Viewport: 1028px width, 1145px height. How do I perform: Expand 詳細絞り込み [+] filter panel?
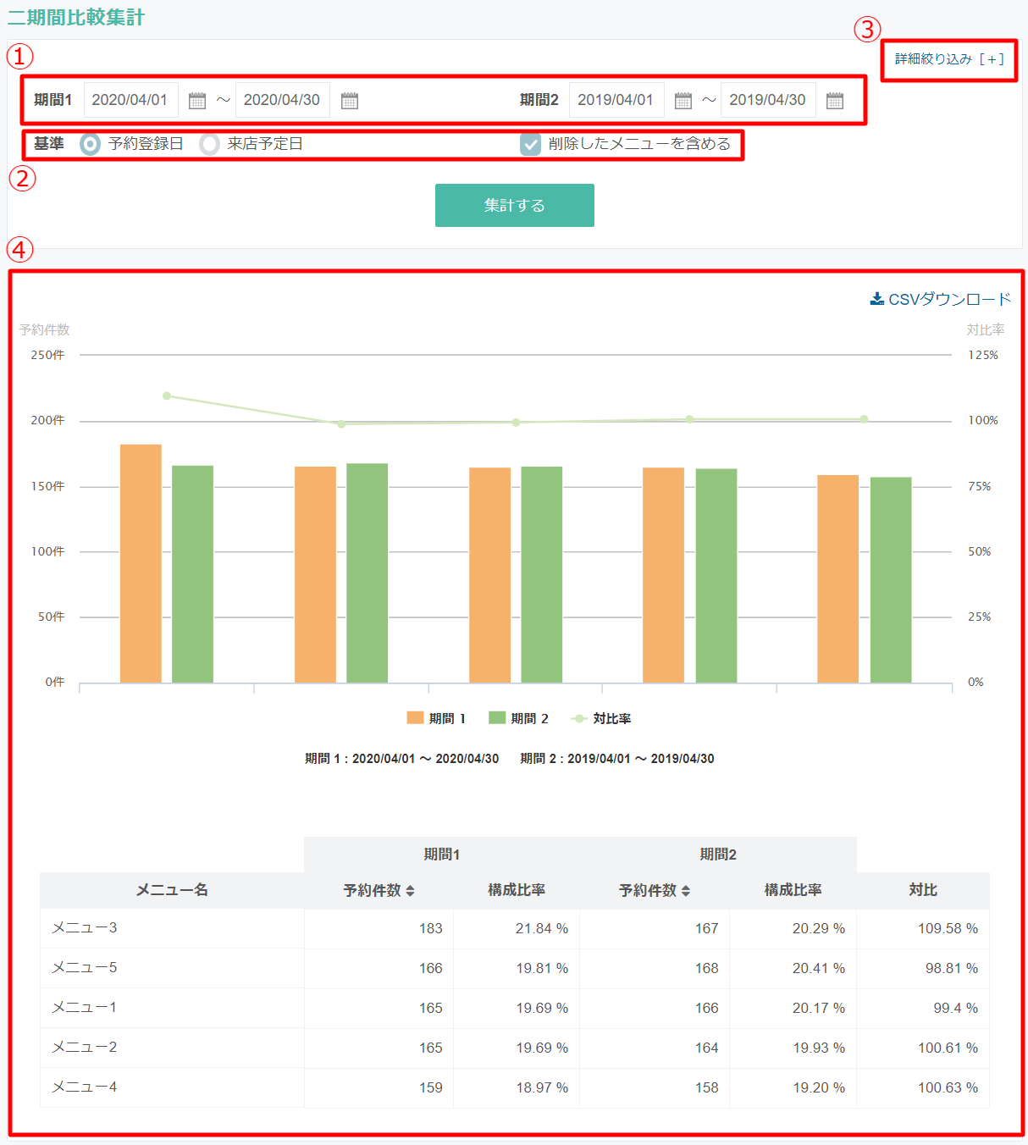coord(949,59)
